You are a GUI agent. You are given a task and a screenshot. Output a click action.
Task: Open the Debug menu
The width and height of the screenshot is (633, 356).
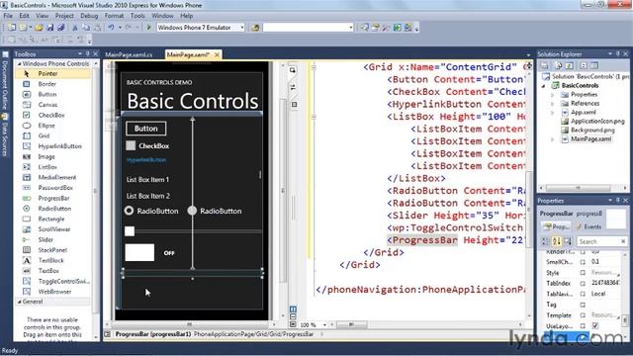tap(89, 16)
